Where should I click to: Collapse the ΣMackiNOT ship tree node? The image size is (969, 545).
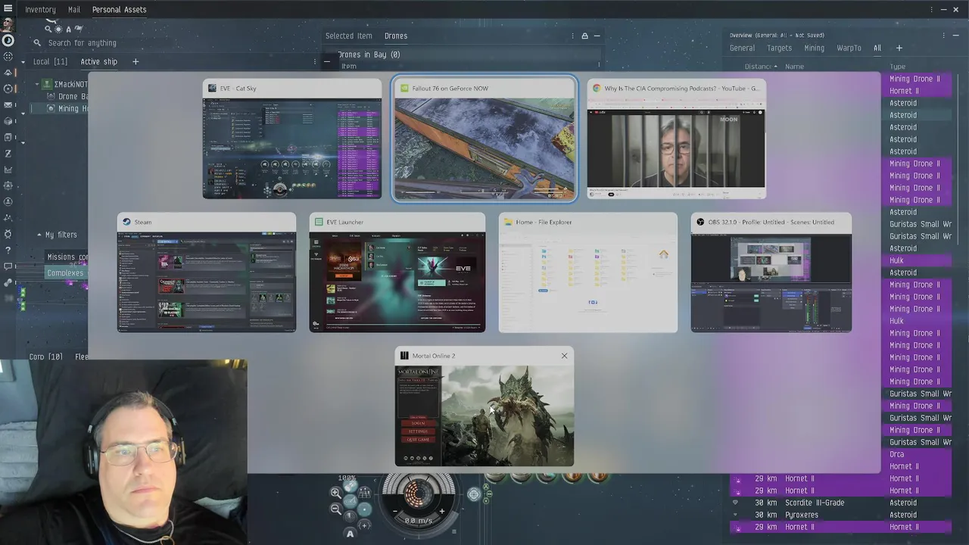[37, 84]
